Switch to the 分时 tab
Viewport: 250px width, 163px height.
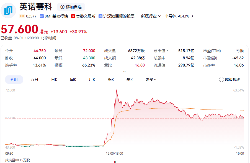pos(14,80)
